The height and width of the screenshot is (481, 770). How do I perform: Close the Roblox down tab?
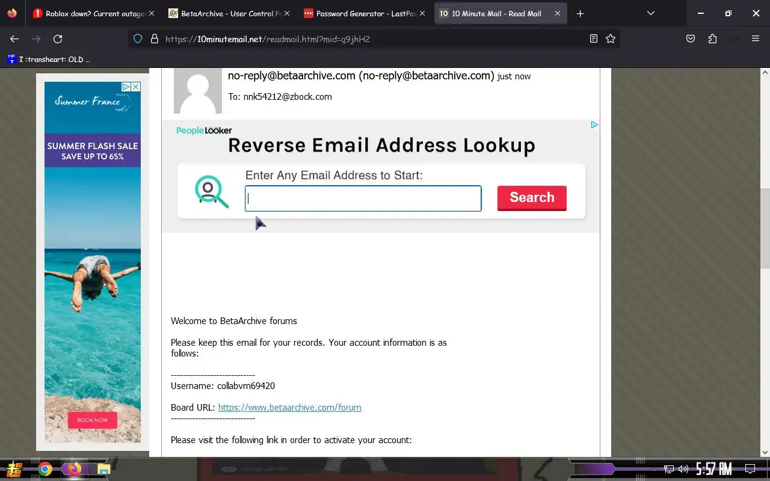tap(151, 13)
